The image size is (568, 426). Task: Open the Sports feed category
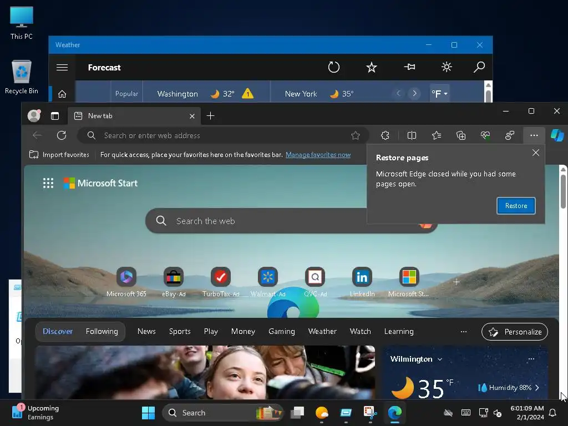pyautogui.click(x=180, y=332)
